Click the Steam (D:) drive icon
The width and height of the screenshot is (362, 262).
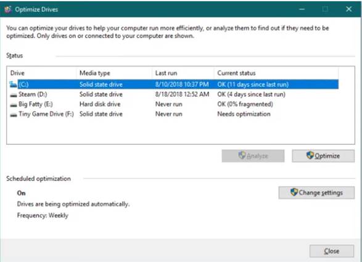14,95
